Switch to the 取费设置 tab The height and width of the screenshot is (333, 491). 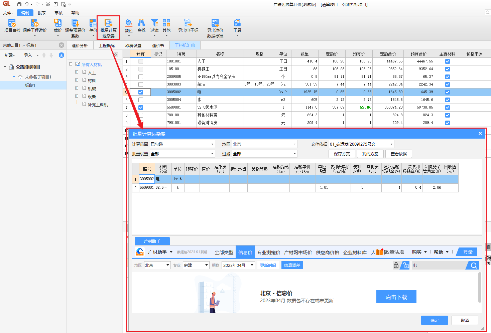point(133,45)
